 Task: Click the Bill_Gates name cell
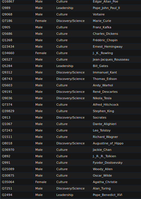click(116, 66)
